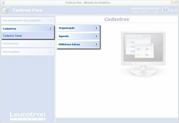Open Gerenciamento das Ligações menu section
This screenshot has width=179, height=123.
tap(28, 20)
